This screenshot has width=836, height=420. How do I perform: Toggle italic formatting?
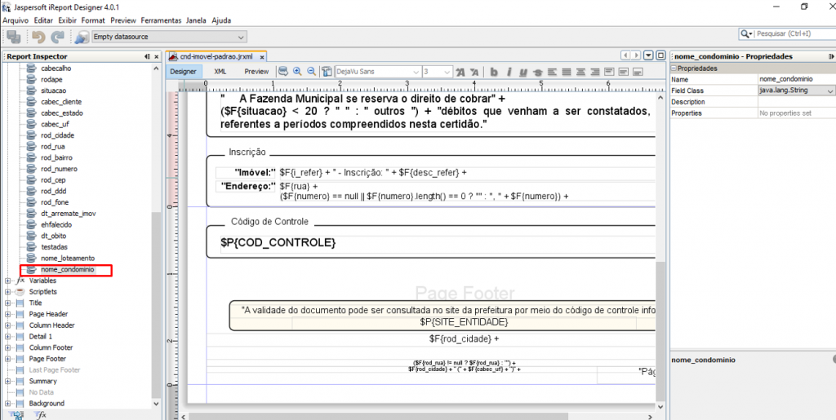point(509,72)
